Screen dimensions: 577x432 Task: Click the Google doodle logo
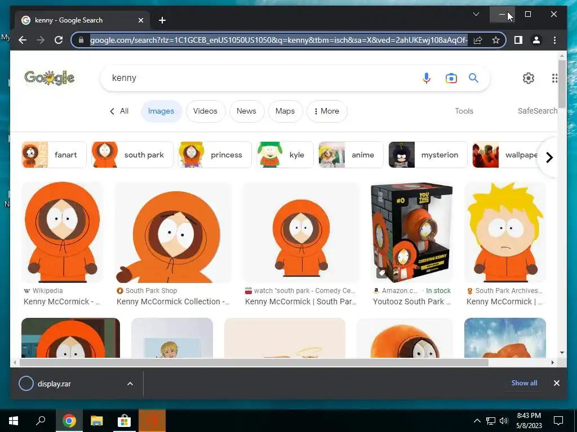[50, 78]
